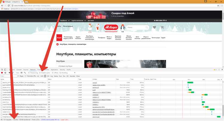This screenshot has height=121, width=224.
Task: Toggle the DevTools device toolbar icon
Action: (x=5, y=69)
